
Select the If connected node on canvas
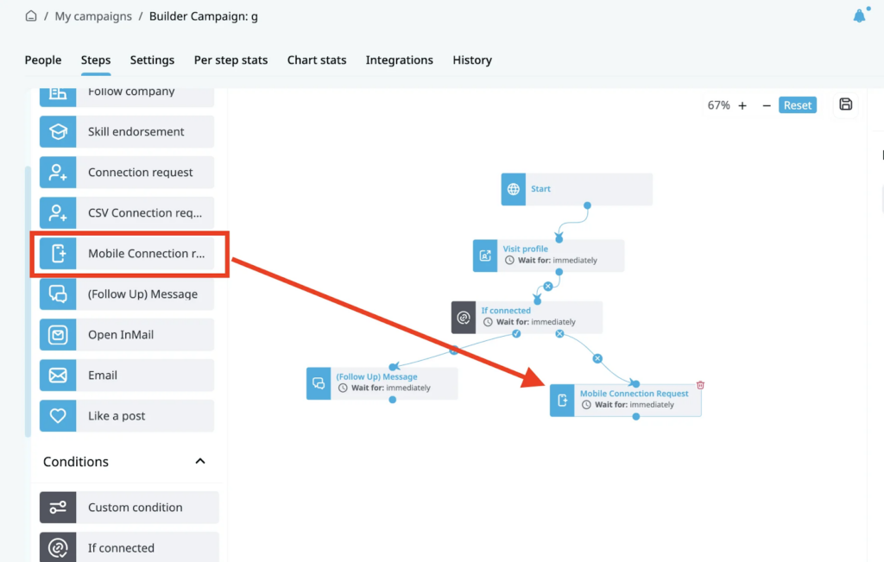[x=527, y=317]
